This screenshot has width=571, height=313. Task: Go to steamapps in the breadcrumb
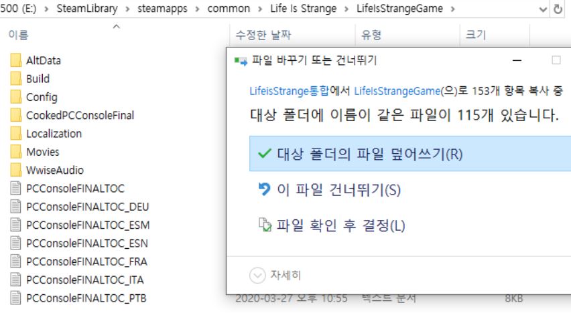[x=162, y=9]
